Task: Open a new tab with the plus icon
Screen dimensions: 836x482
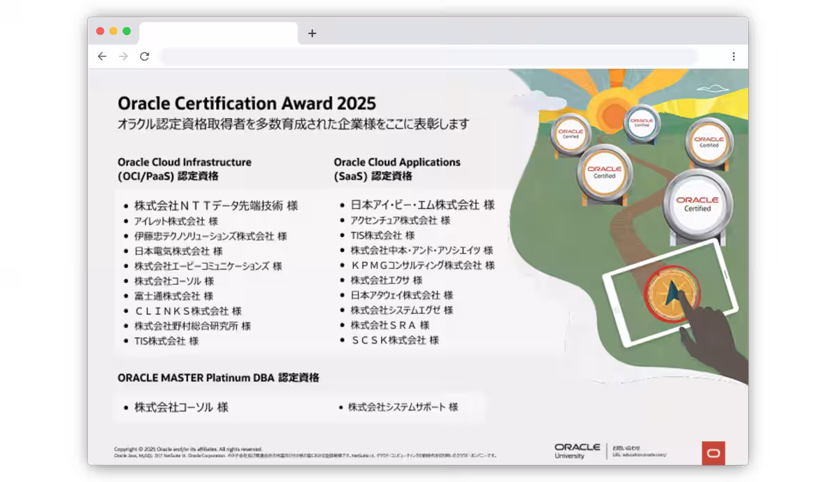Action: pyautogui.click(x=312, y=33)
